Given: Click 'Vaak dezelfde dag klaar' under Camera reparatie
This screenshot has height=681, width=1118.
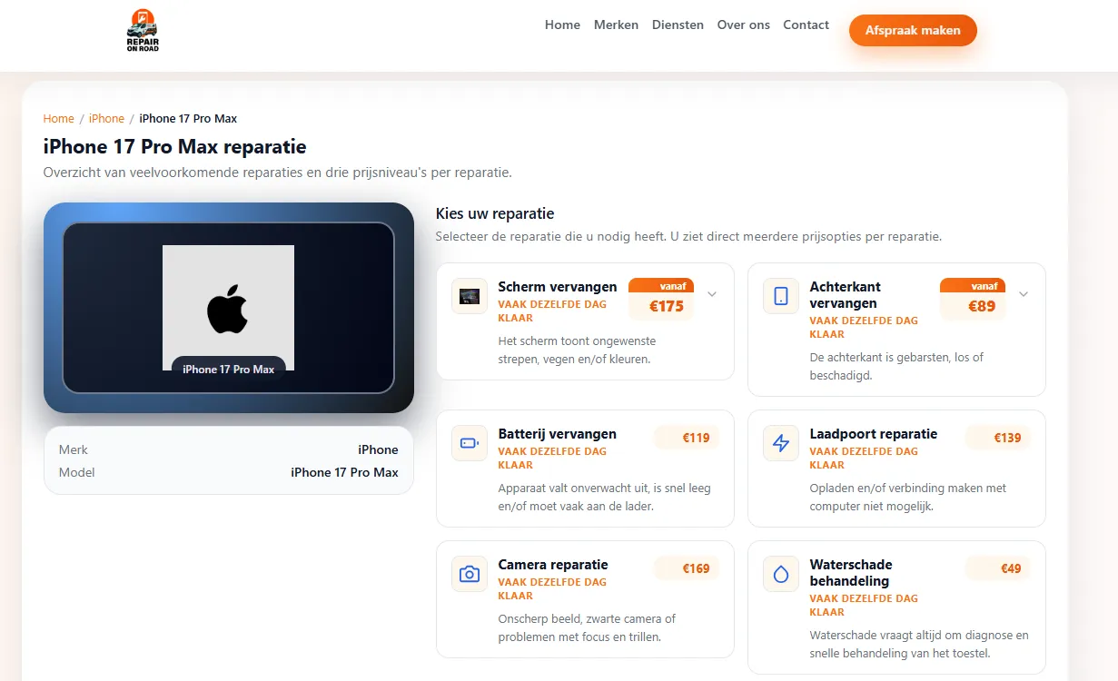Looking at the screenshot, I should point(552,588).
